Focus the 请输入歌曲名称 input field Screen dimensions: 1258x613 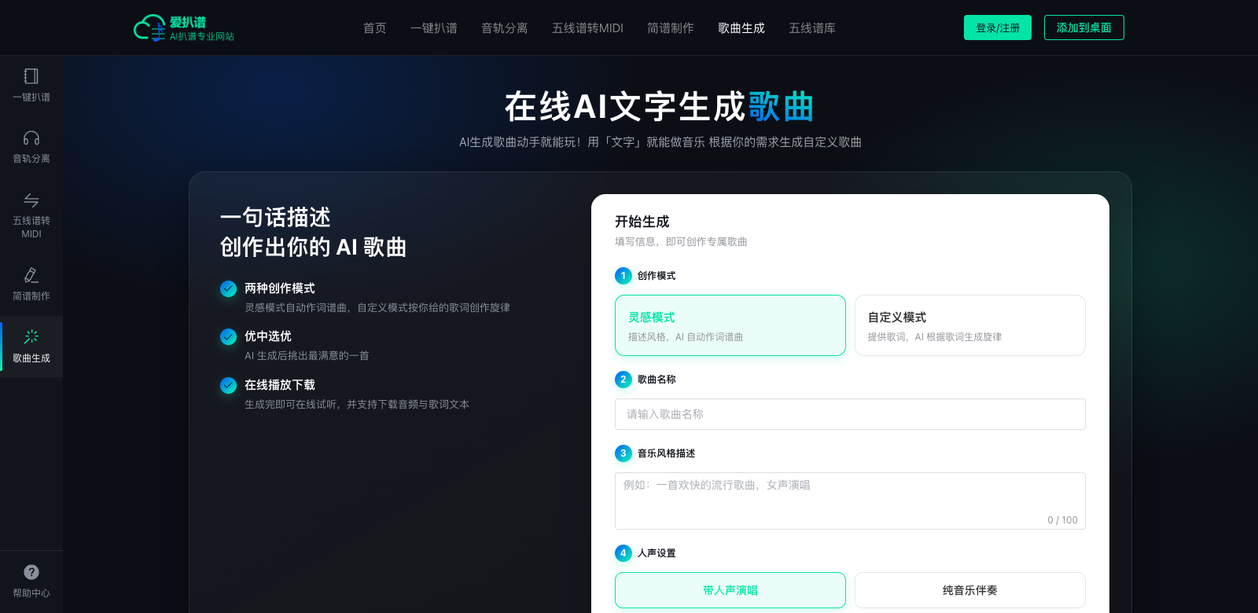pyautogui.click(x=850, y=414)
